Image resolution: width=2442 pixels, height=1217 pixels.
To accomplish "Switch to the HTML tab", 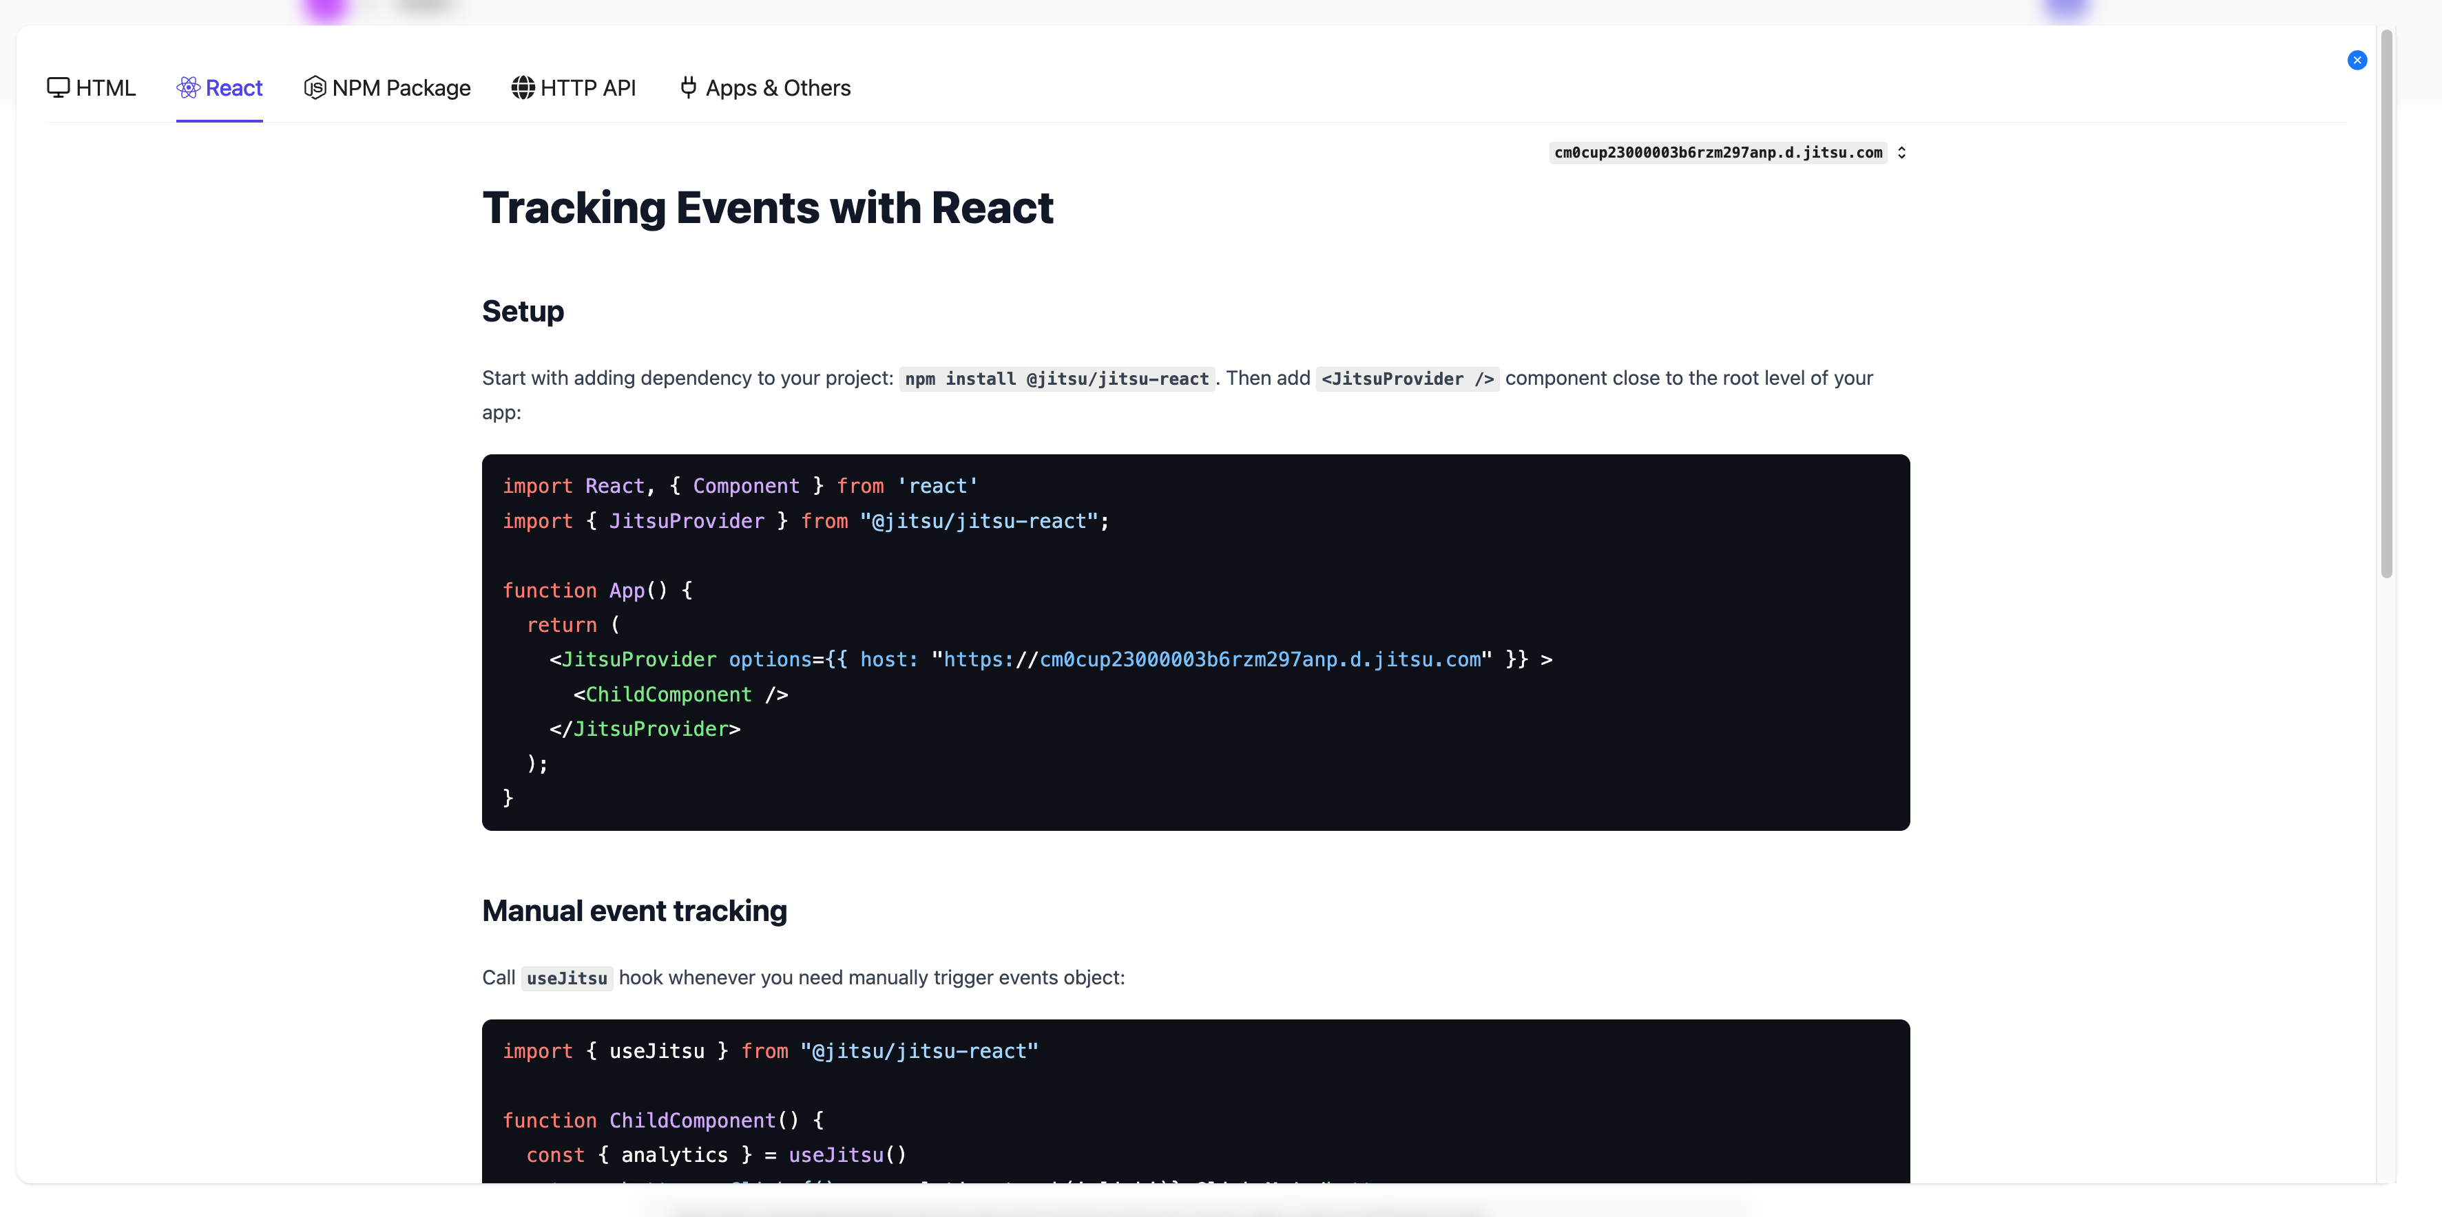I will point(91,88).
